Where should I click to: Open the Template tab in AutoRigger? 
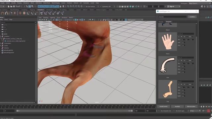pyautogui.click(x=169, y=22)
